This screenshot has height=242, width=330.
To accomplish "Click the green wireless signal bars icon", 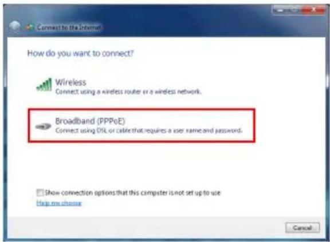I will pos(44,85).
